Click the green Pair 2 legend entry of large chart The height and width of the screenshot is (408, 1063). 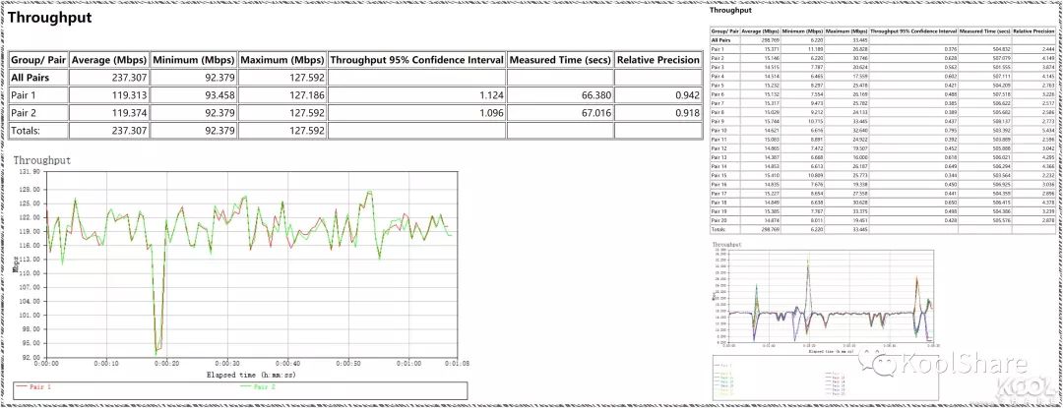pos(260,387)
